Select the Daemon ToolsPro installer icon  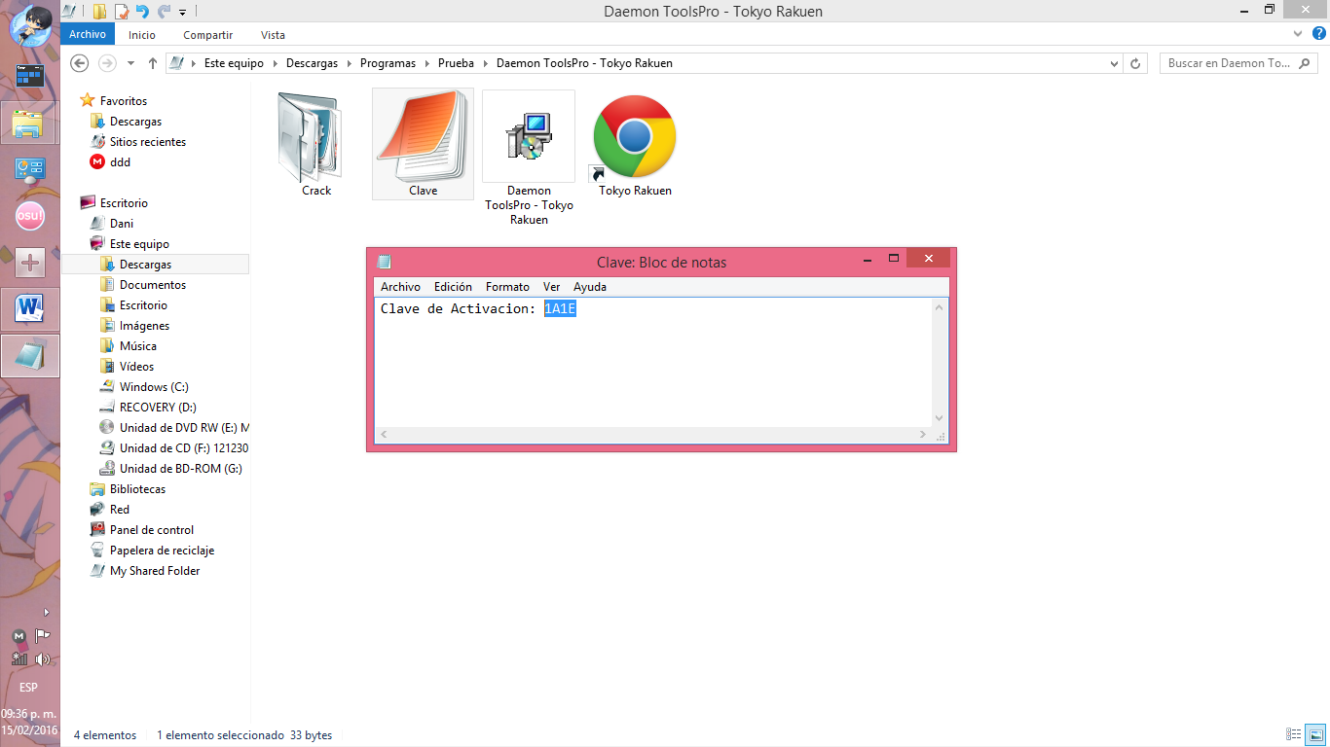tap(529, 136)
